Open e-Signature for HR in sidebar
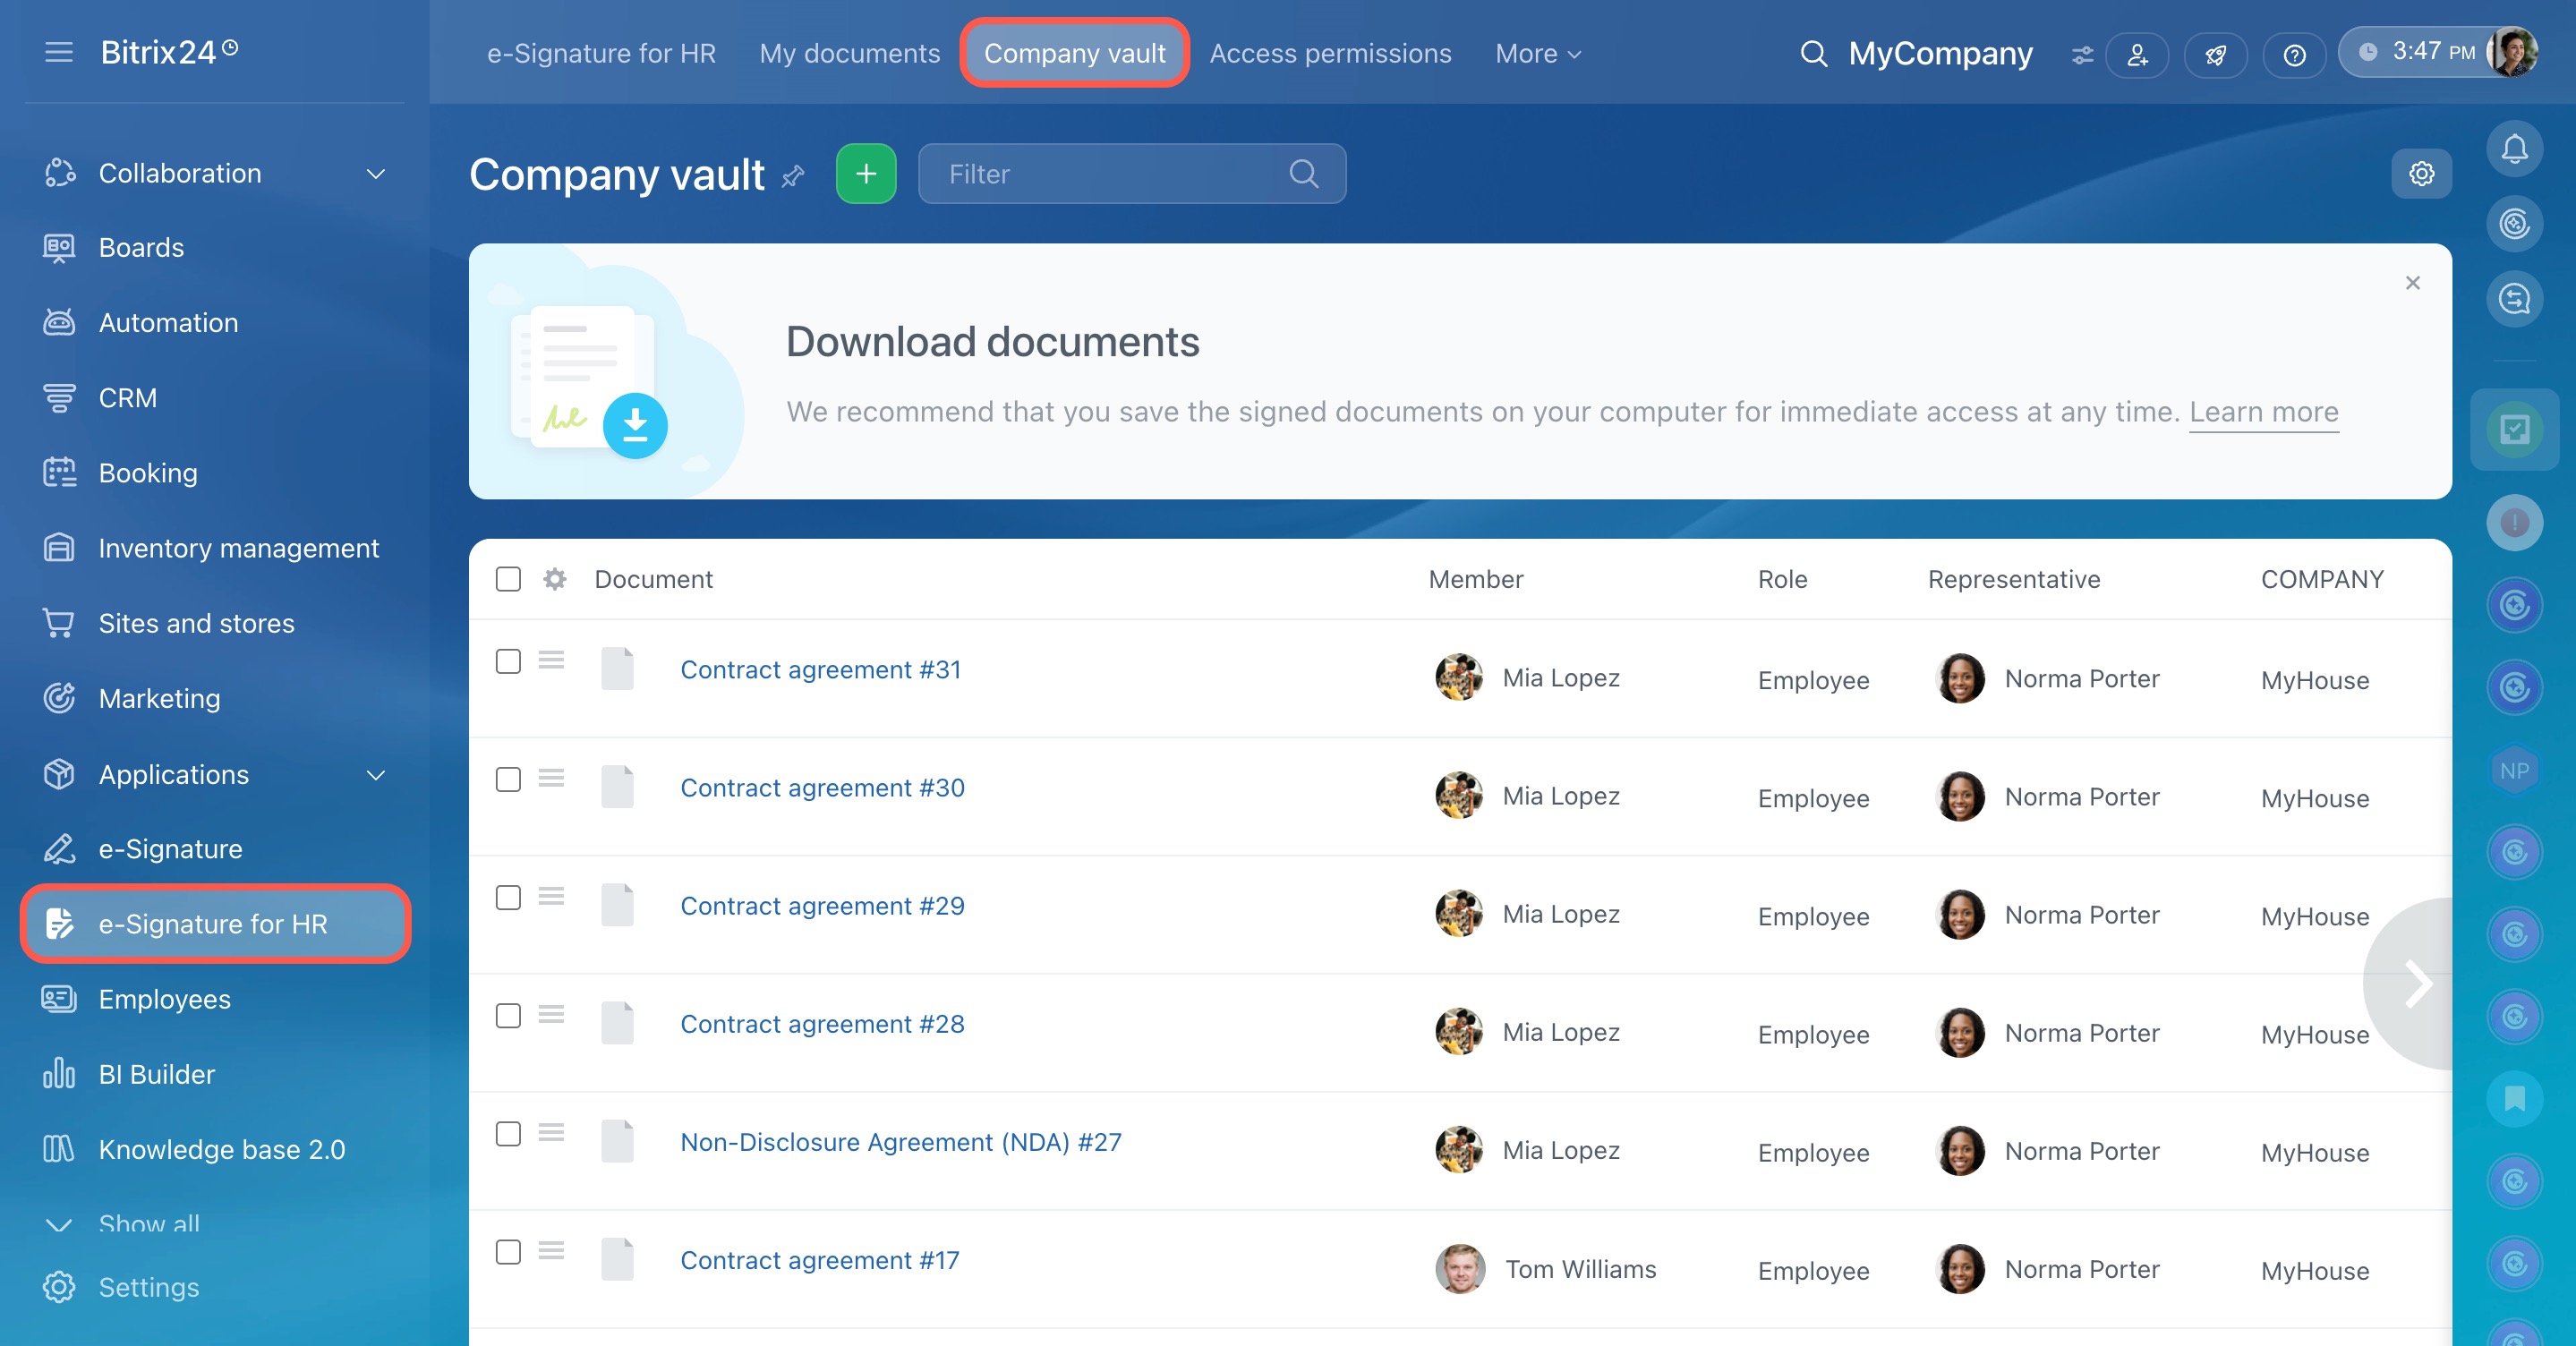The width and height of the screenshot is (2576, 1346). [215, 923]
